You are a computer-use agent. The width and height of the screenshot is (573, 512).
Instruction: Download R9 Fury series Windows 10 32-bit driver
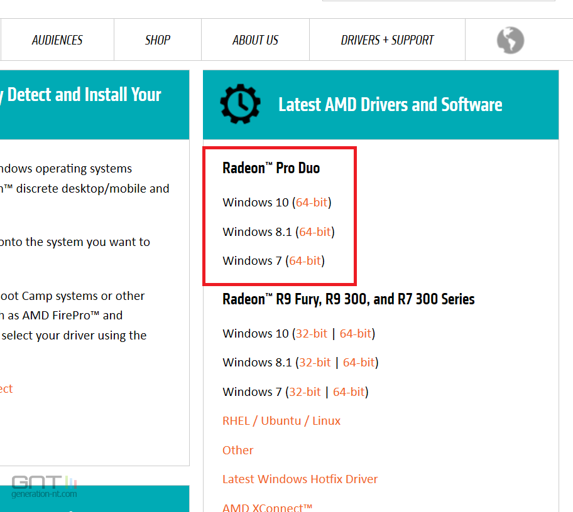coord(312,333)
